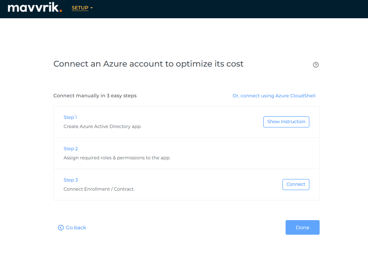The width and height of the screenshot is (368, 256).
Task: Select the Step 3 label
Action: [71, 180]
